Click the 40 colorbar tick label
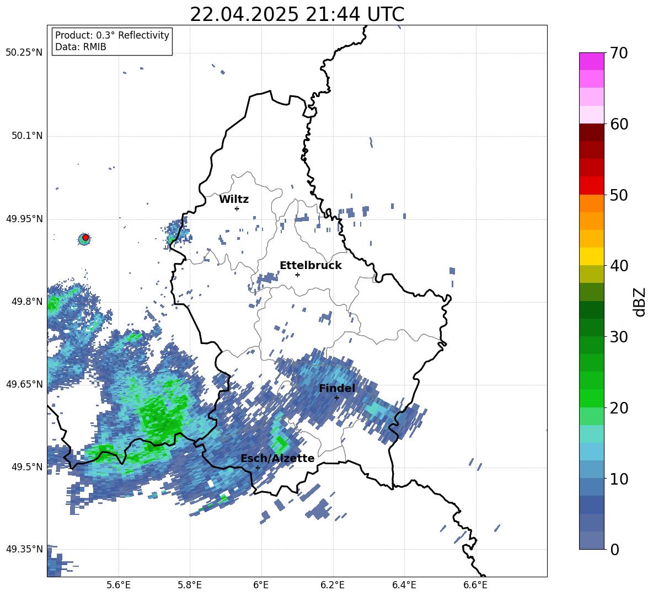 point(619,266)
